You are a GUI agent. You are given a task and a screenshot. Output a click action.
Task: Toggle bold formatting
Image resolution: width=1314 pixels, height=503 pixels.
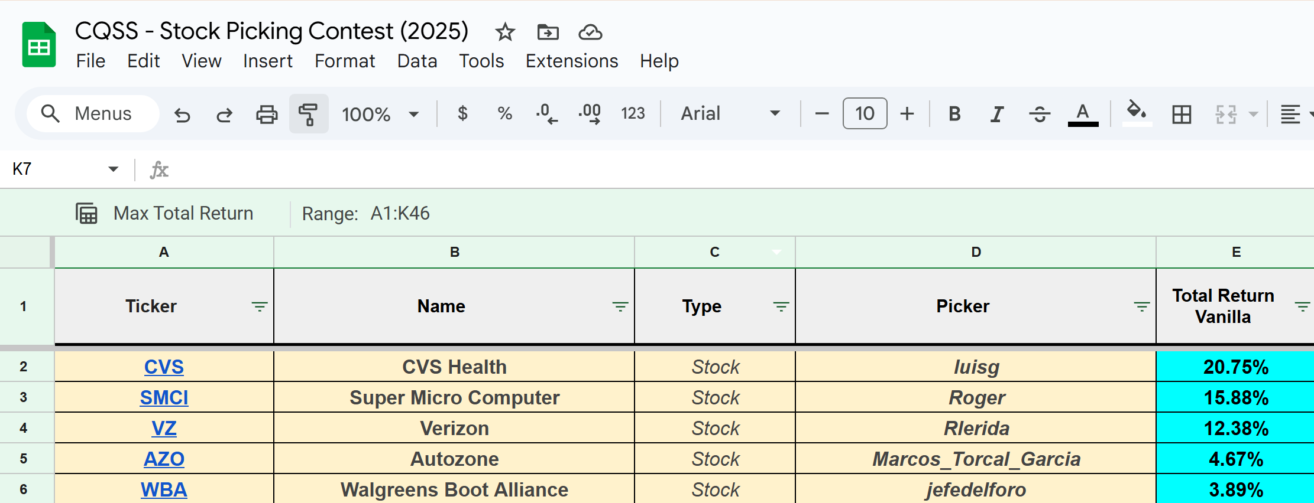tap(954, 113)
